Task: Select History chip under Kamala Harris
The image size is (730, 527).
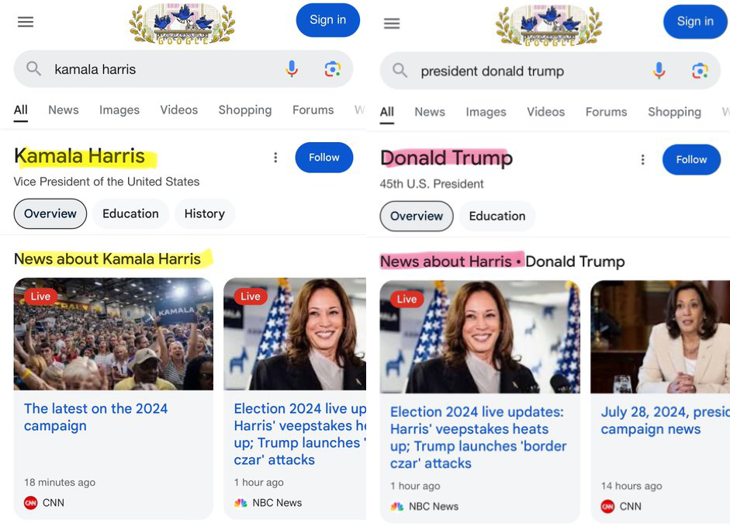Action: tap(204, 213)
